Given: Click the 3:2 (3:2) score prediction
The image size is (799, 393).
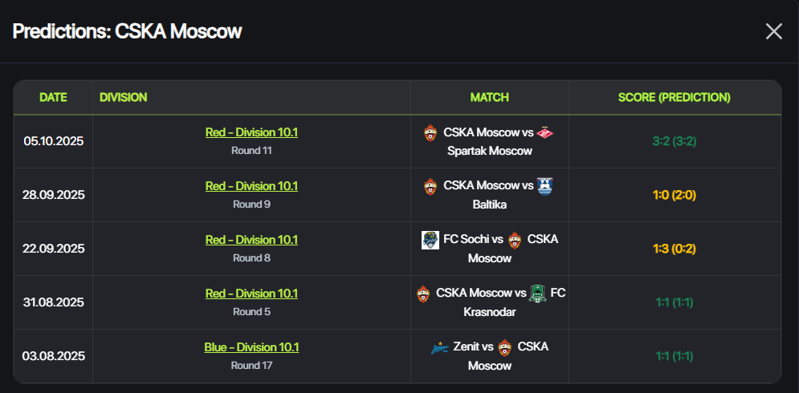Looking at the screenshot, I should (x=674, y=141).
